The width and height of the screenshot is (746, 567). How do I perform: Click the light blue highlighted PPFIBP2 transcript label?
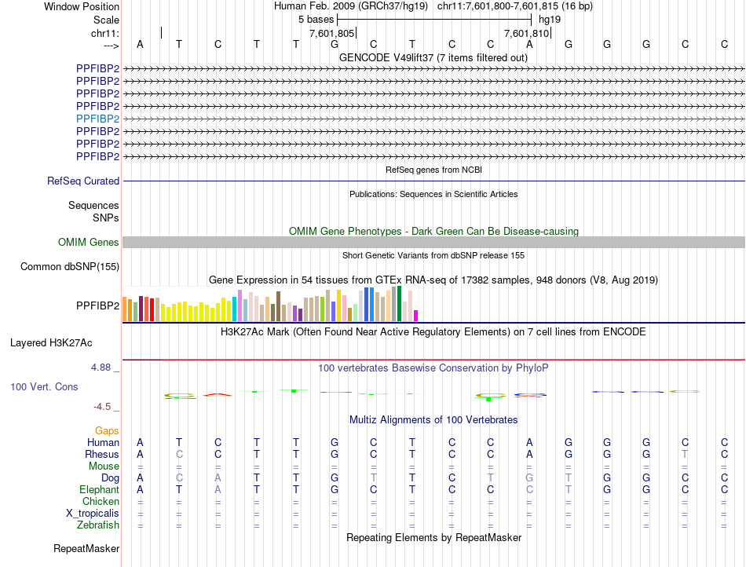point(97,119)
